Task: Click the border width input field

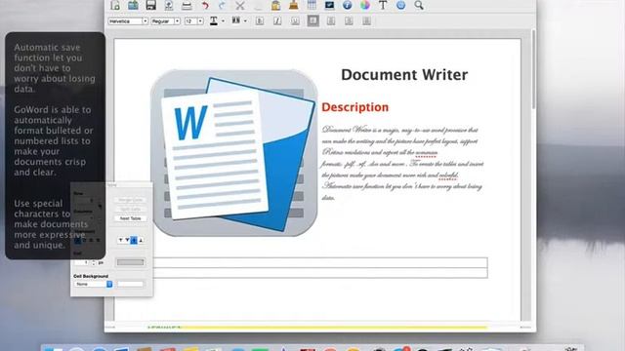Action: (x=82, y=262)
